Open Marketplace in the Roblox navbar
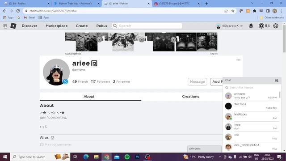 point(57,26)
